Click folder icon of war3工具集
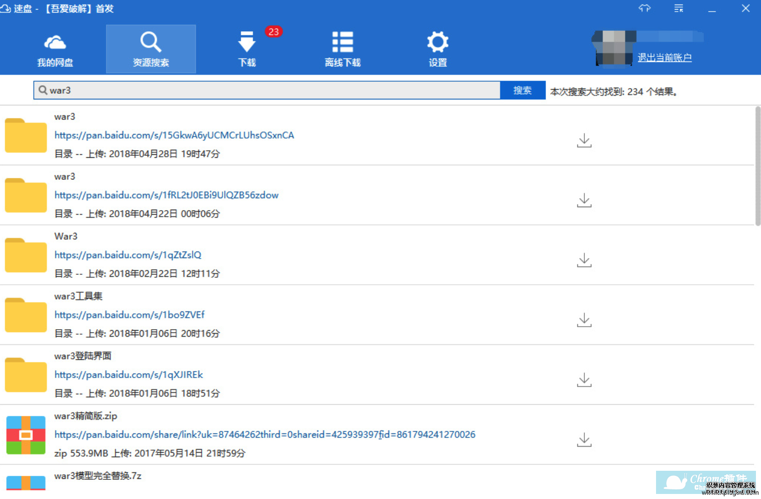Screen dimensions: 761x499 point(26,315)
